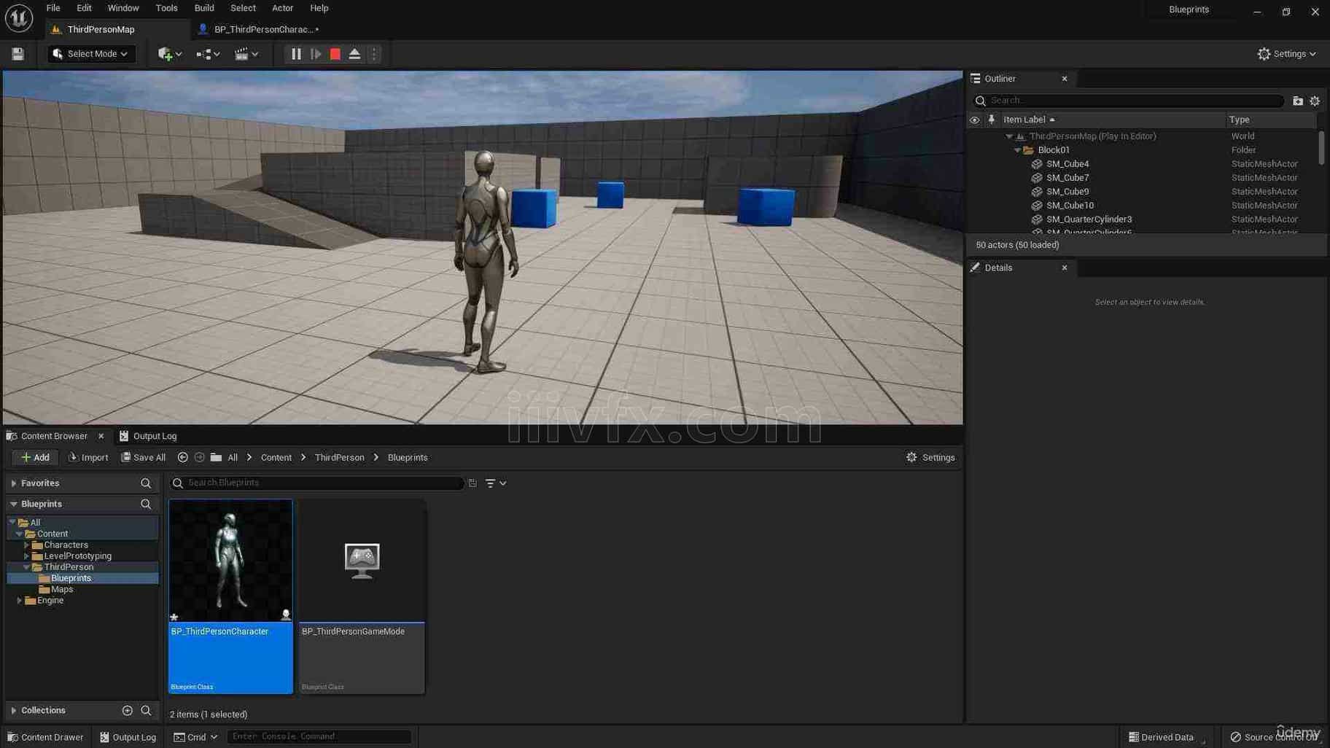Viewport: 1330px width, 748px height.
Task: Click Save All in Content Browser
Action: click(143, 458)
